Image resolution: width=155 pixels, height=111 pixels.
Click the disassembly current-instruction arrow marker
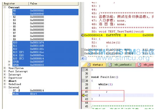pos(82,35)
